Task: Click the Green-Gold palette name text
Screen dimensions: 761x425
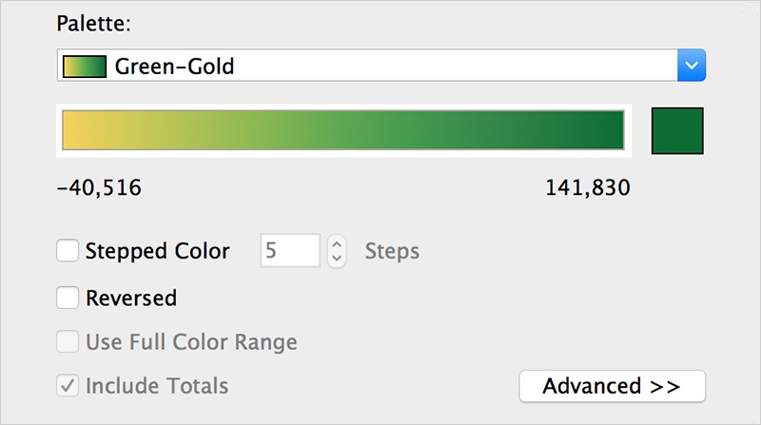Action: coord(174,67)
